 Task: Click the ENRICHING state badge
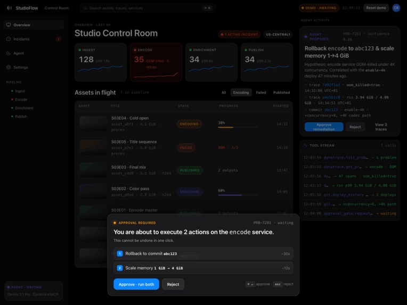pyautogui.click(x=190, y=192)
